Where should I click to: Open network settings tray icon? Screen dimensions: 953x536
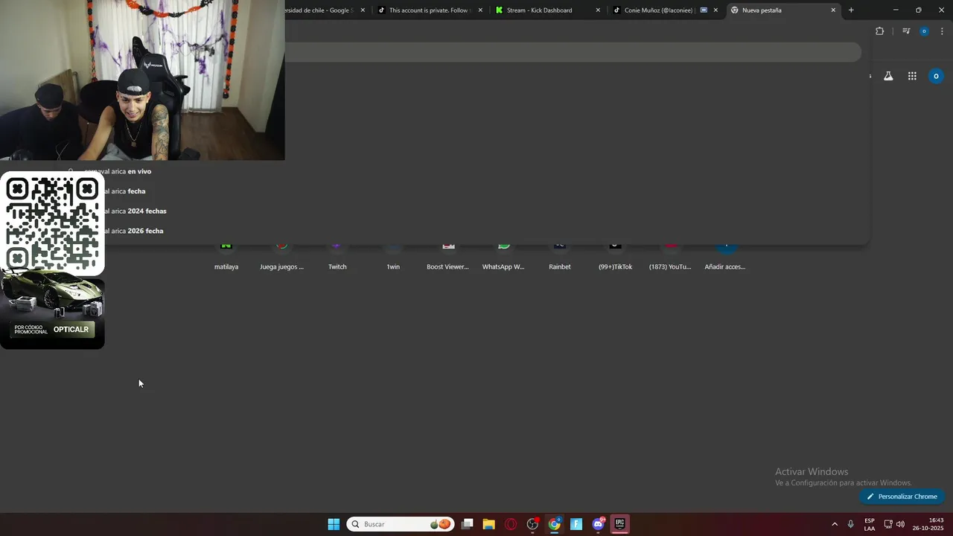point(888,524)
